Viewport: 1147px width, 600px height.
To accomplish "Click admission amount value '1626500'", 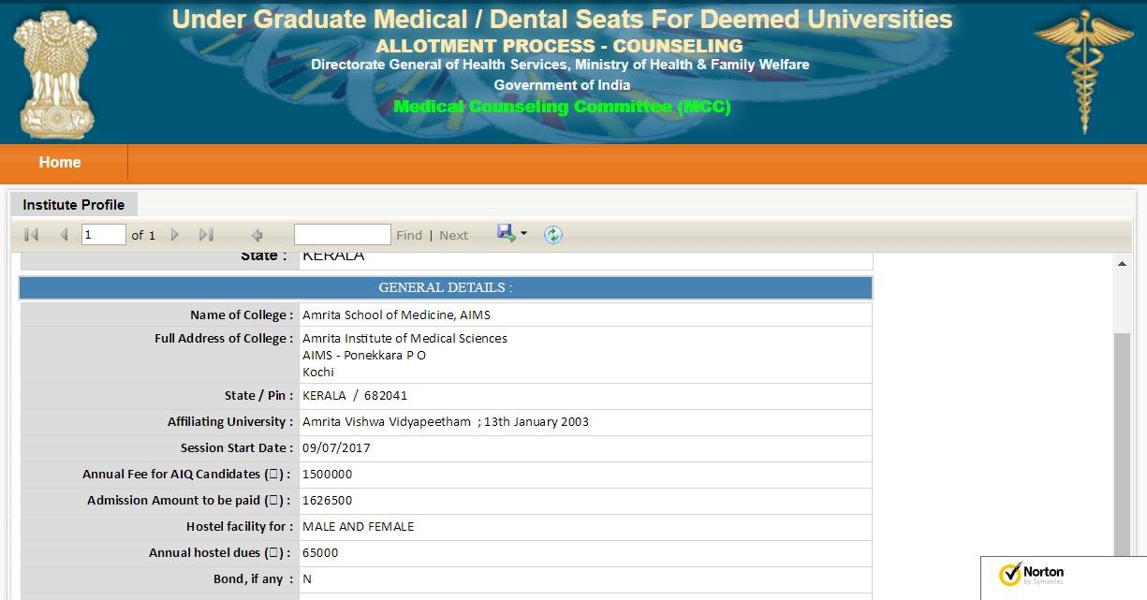I will [x=328, y=500].
